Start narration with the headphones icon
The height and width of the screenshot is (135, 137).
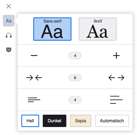tap(9, 35)
